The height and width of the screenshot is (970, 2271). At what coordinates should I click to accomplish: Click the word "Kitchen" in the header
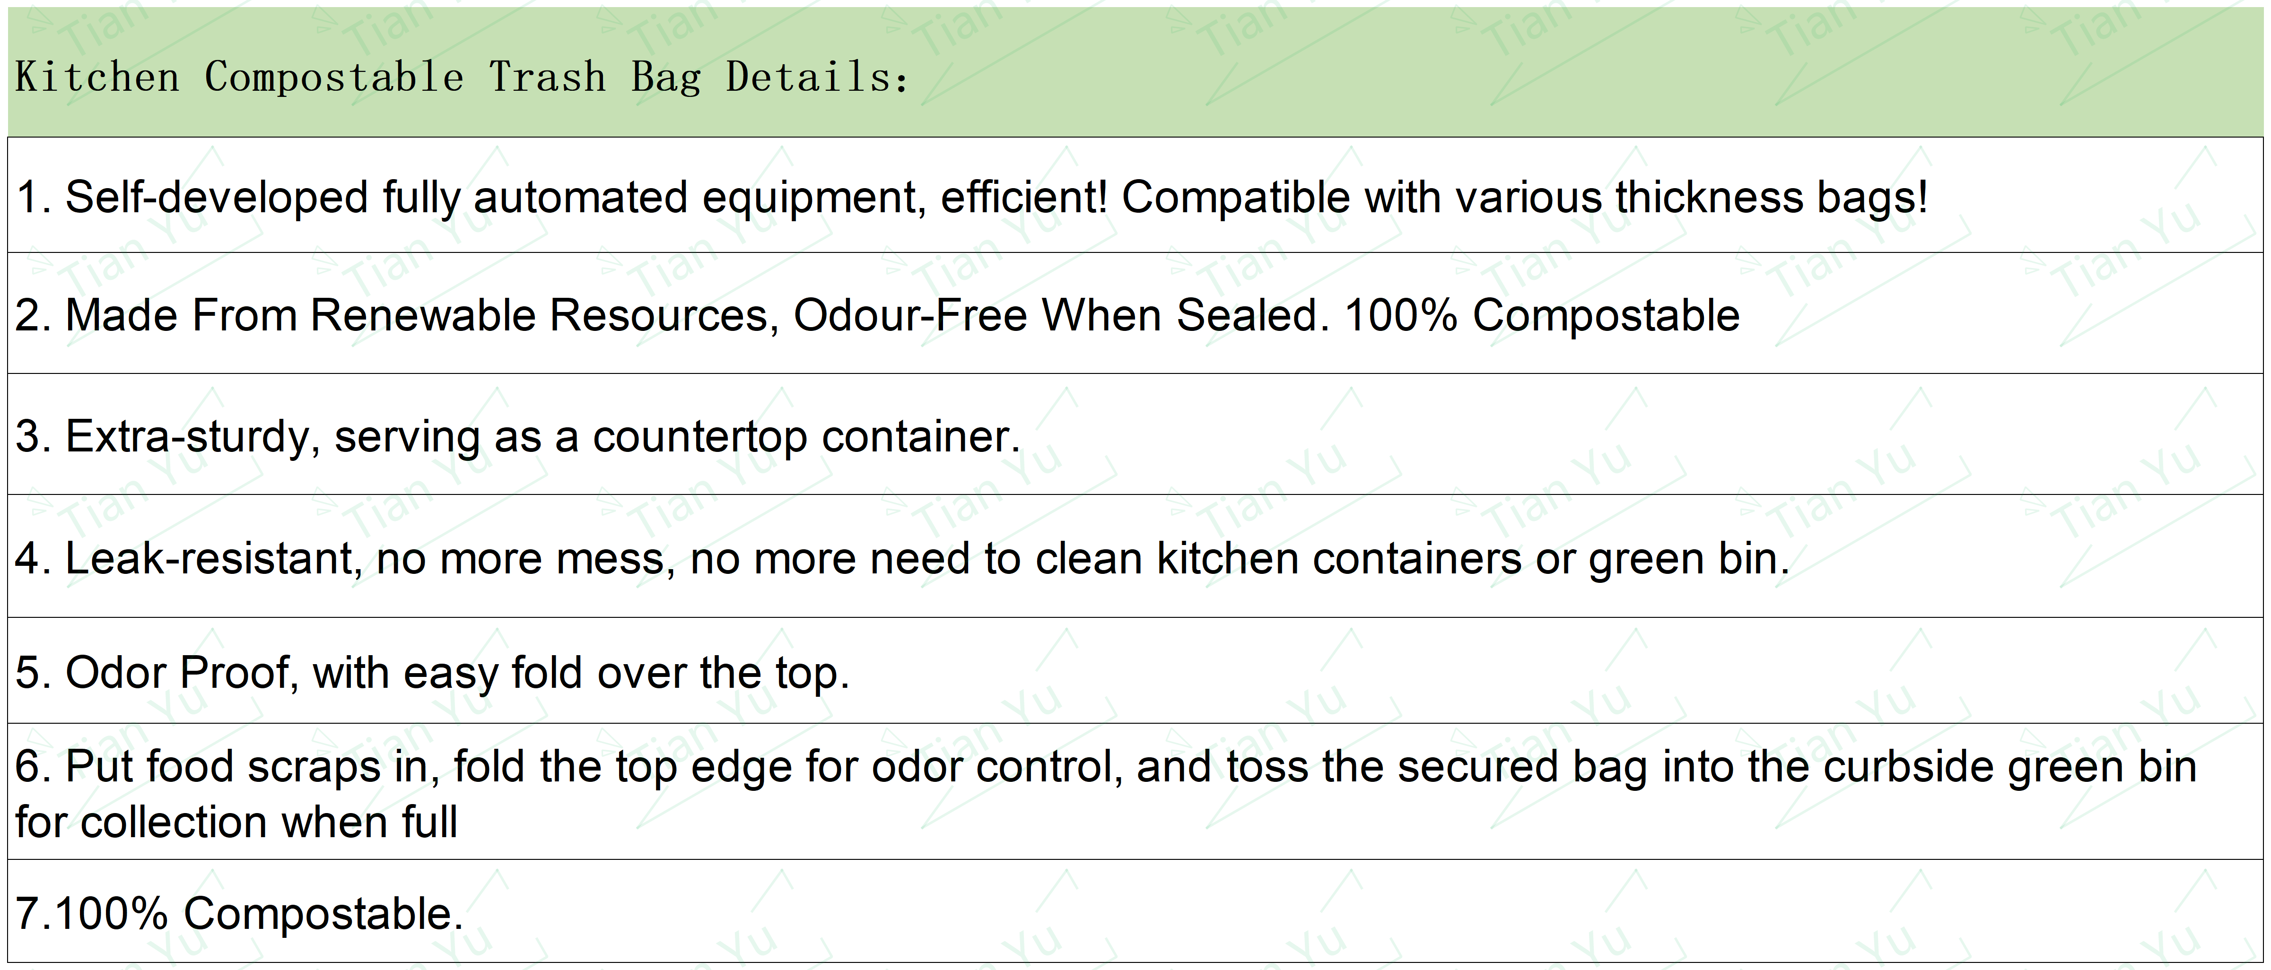(98, 77)
